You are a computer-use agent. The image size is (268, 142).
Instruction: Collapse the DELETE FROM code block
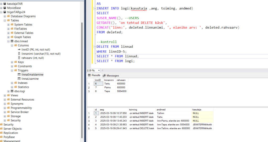point(95,47)
